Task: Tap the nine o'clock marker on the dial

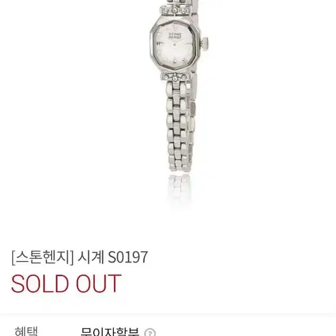Action: click(159, 43)
